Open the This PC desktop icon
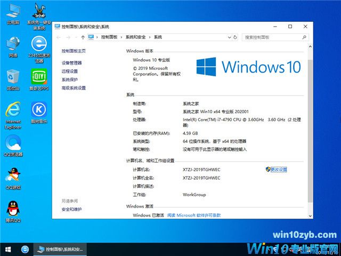The width and height of the screenshot is (341, 256). pyautogui.click(x=13, y=14)
